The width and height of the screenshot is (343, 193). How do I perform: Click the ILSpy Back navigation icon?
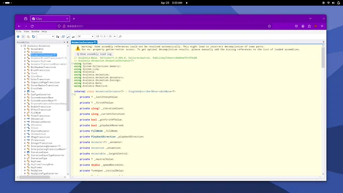point(18,37)
